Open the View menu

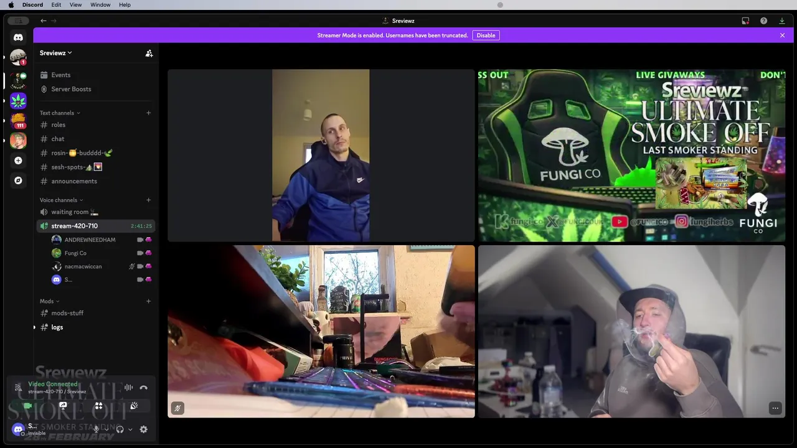pyautogui.click(x=75, y=4)
